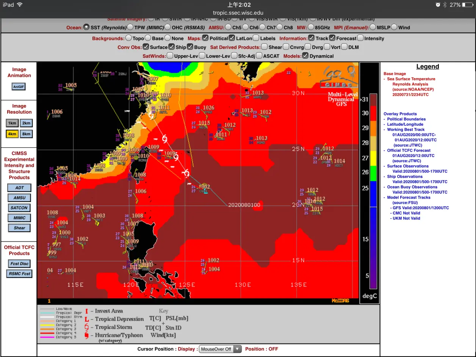The width and height of the screenshot is (476, 357).
Task: Enable the Dvrg product checkbox
Action: click(308, 47)
